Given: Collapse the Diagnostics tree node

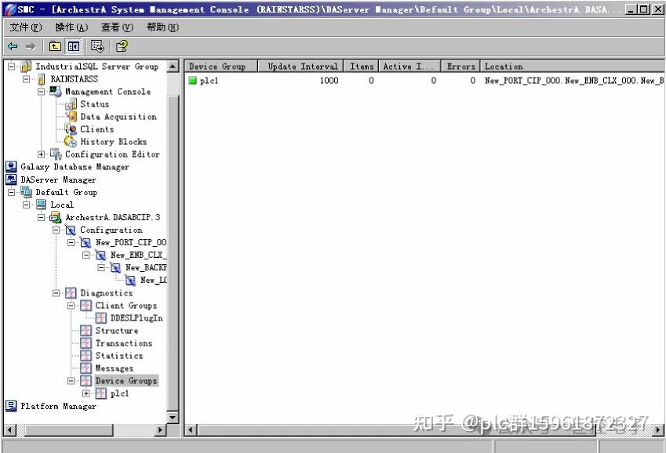Looking at the screenshot, I should [56, 293].
